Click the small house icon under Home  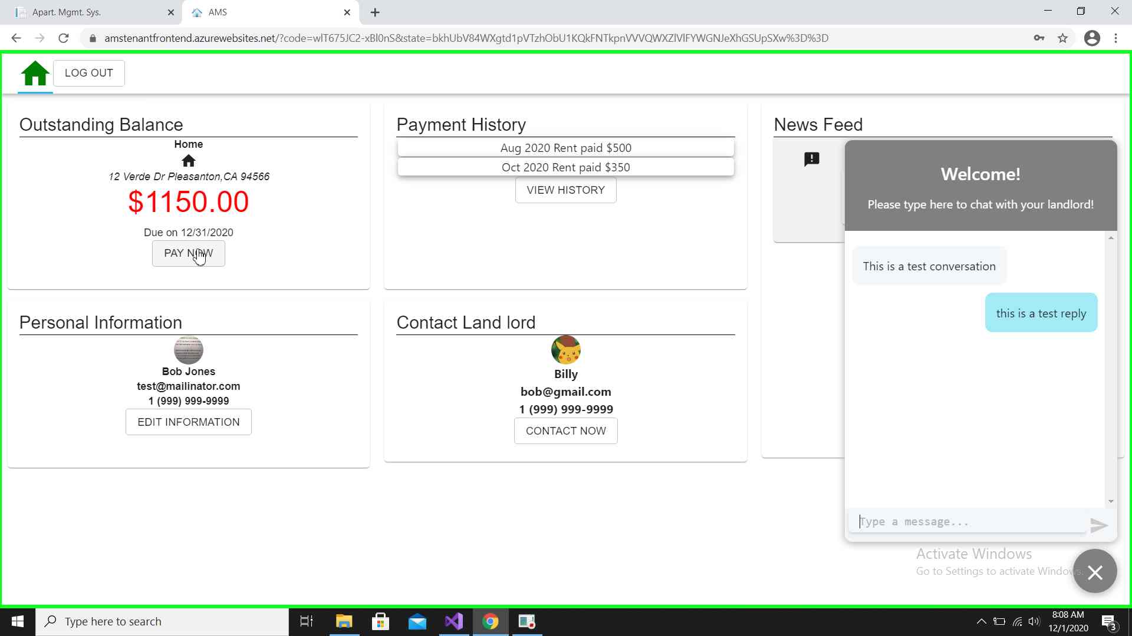pos(189,161)
